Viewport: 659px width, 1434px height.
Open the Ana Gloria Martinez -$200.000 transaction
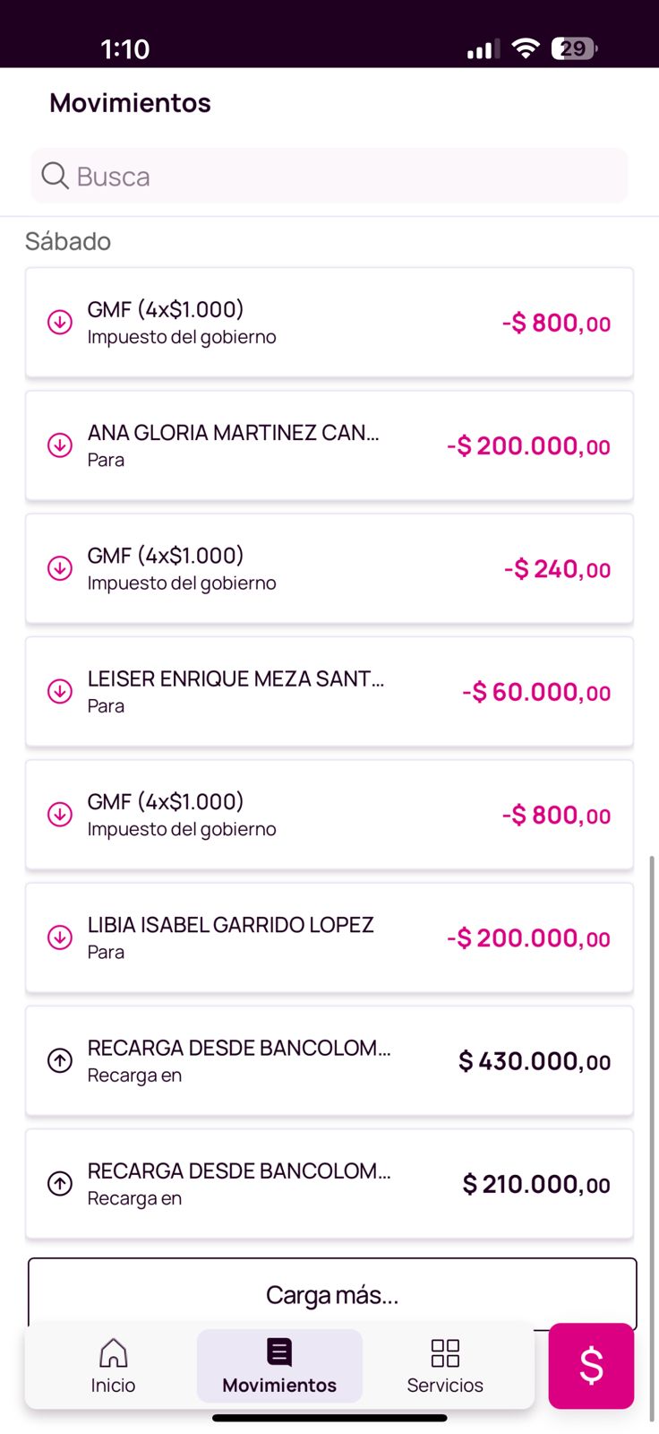(x=329, y=445)
